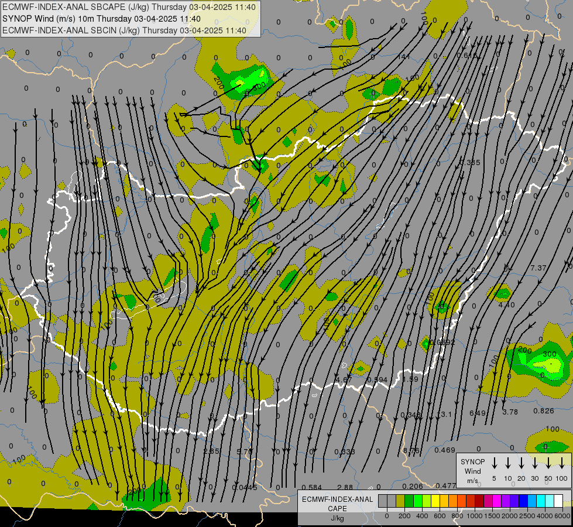This screenshot has width=573, height=527.
Task: Click the 0.594 value on the map
Action: (377, 379)
